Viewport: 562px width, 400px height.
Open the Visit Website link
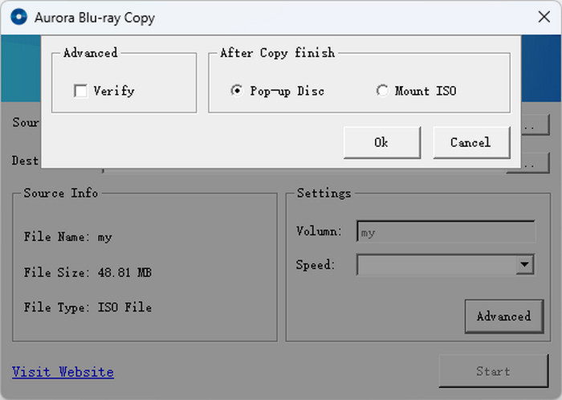click(63, 372)
